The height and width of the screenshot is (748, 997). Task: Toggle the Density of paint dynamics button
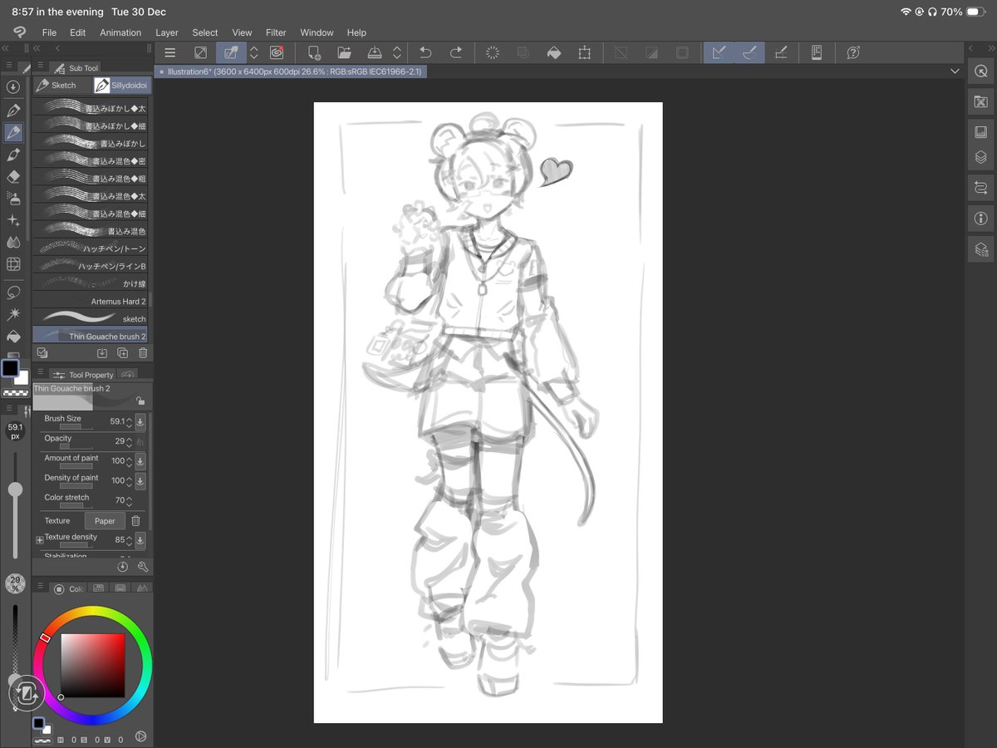tap(140, 481)
